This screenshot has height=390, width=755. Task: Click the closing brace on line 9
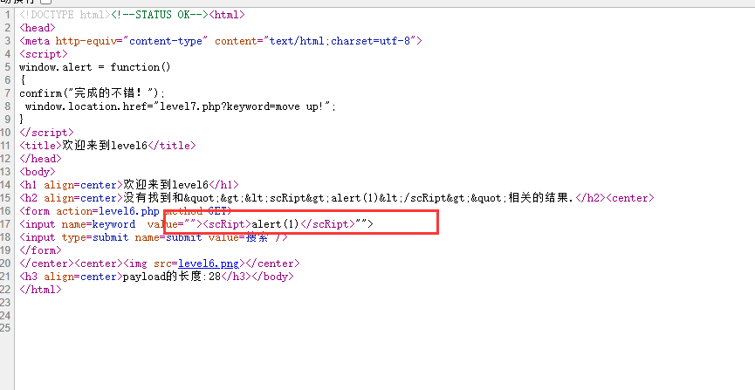pos(22,119)
